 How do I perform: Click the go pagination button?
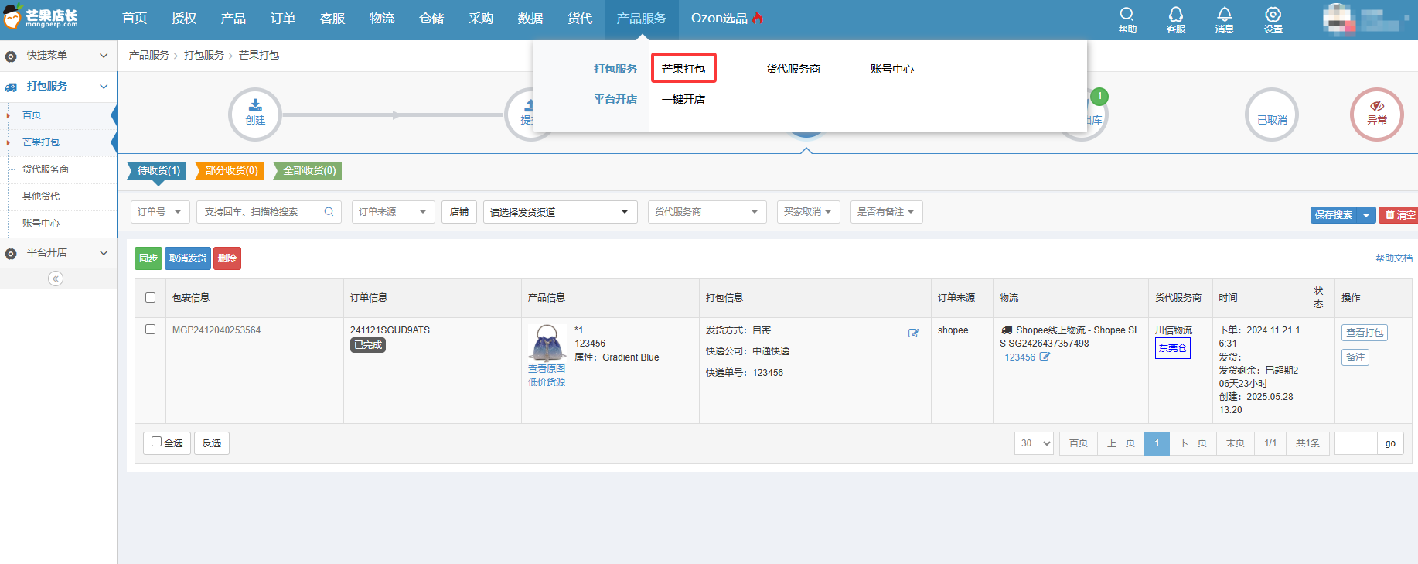1390,443
